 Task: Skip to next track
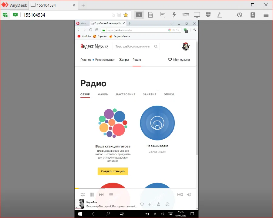[101, 194]
